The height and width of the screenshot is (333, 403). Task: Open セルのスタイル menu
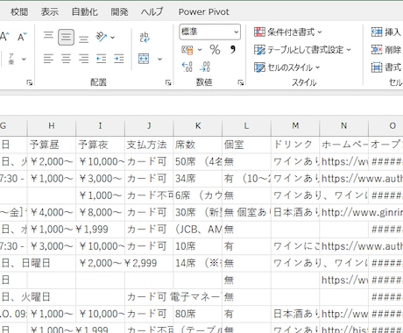286,67
